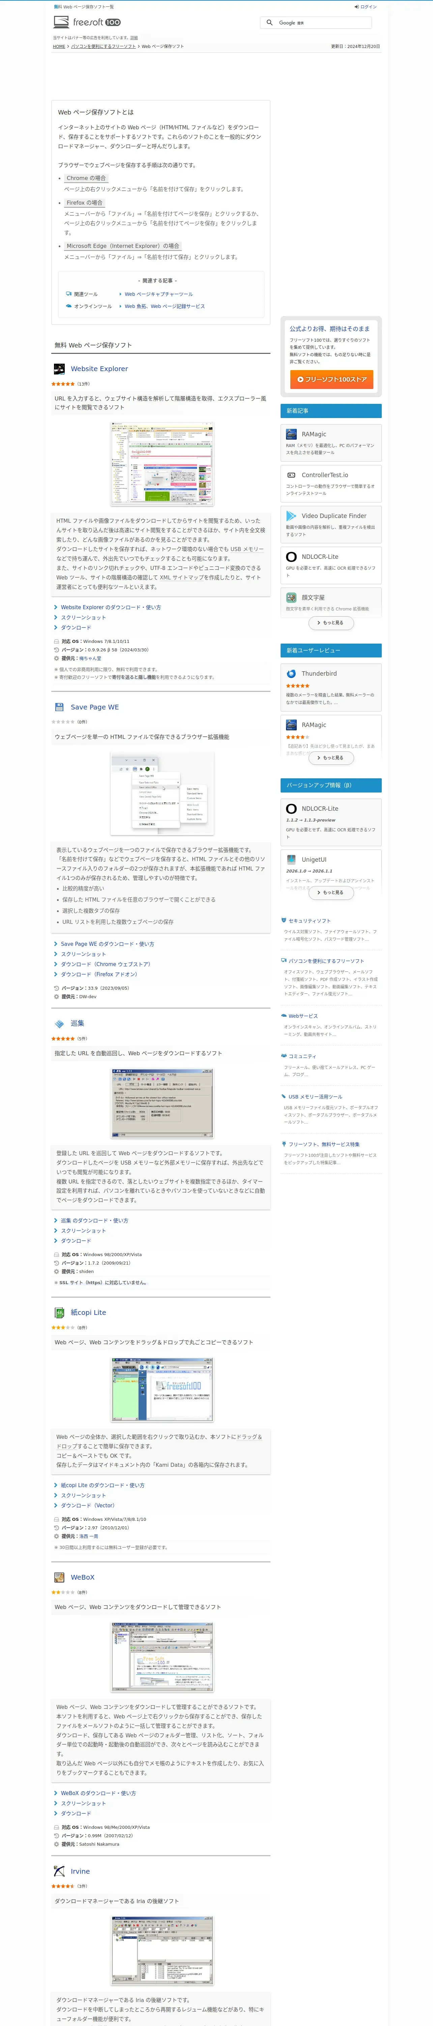The image size is (433, 2026).
Task: Click the cloud icon beside Webサービス
Action: point(284,1015)
